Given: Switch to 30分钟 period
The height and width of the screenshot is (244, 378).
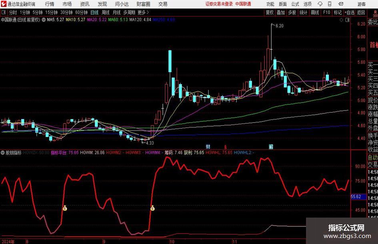Looking at the screenshot, I should point(66,12).
